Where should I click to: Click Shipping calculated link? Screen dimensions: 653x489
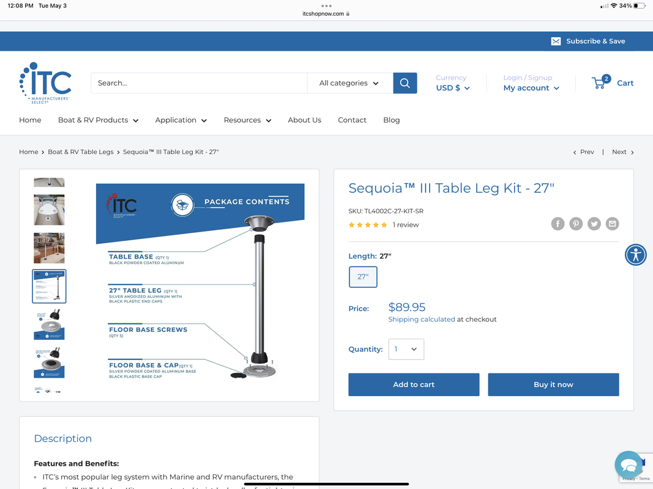pyautogui.click(x=422, y=319)
